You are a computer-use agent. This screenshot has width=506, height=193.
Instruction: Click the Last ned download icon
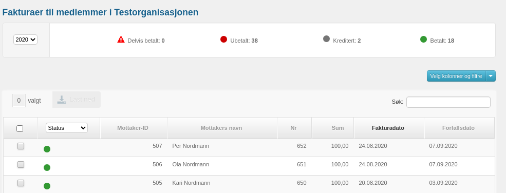tap(62, 100)
